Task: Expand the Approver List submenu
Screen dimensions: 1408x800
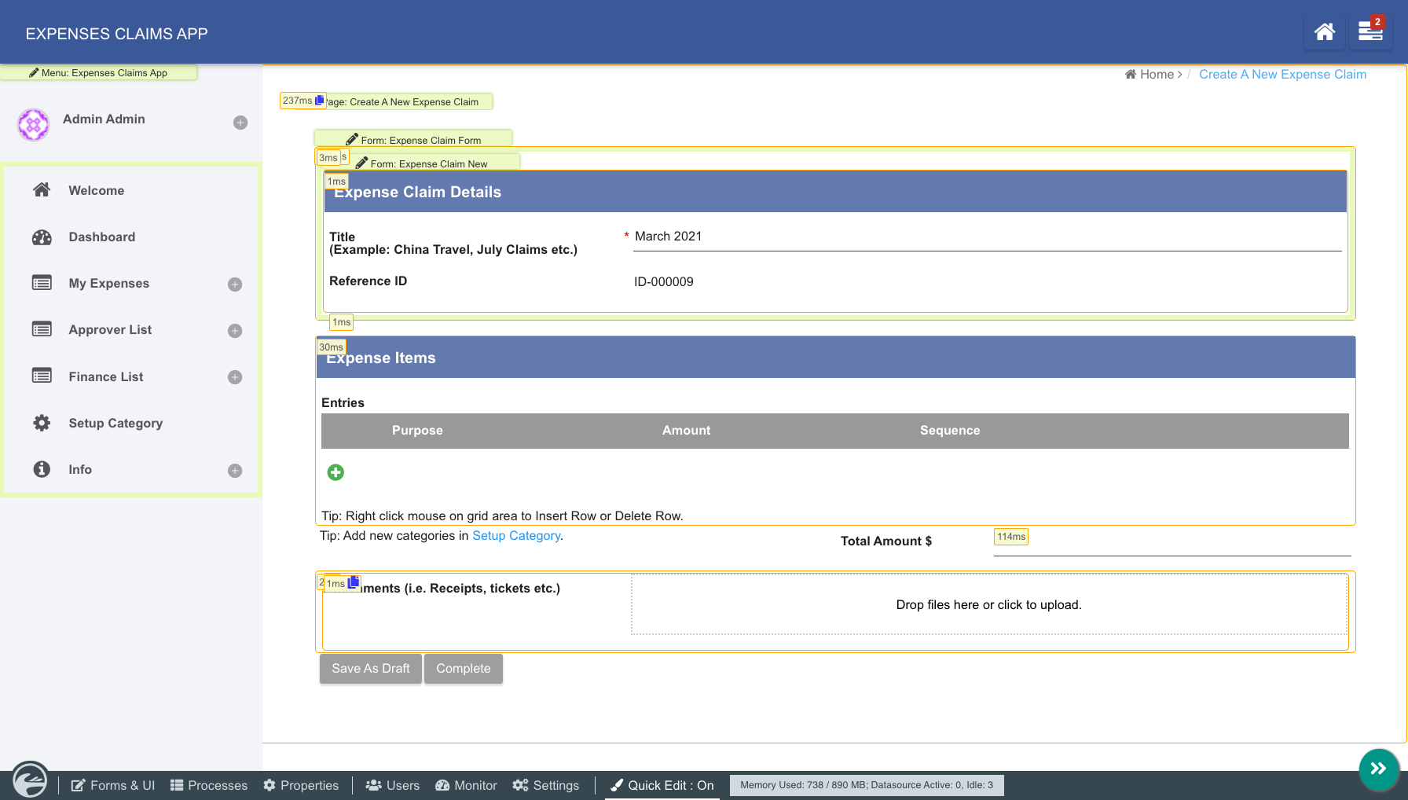Action: 235,331
